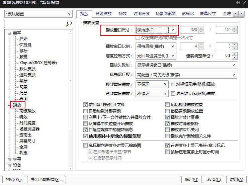
Task: Open 音频重复播放 dropdown
Action: click(x=152, y=94)
